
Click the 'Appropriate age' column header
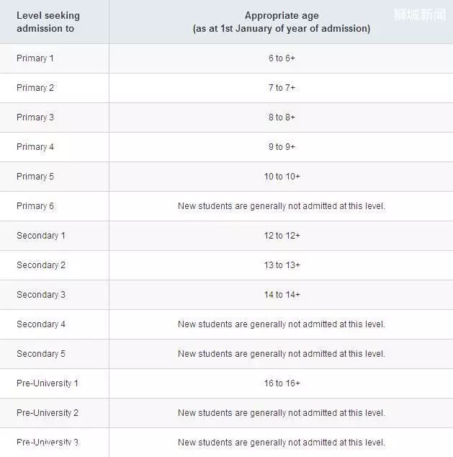[282, 22]
